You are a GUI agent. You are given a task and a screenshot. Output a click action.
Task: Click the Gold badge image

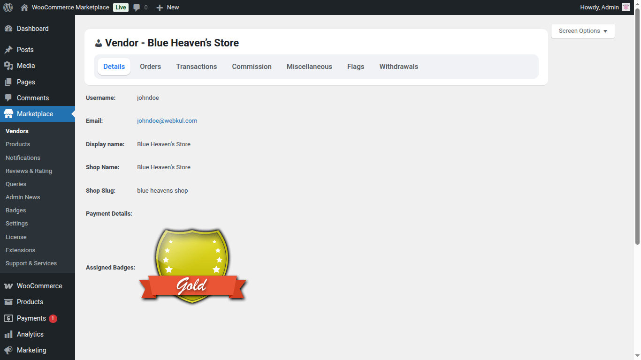tap(192, 266)
